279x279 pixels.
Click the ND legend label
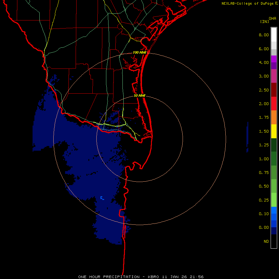pyautogui.click(x=266, y=241)
